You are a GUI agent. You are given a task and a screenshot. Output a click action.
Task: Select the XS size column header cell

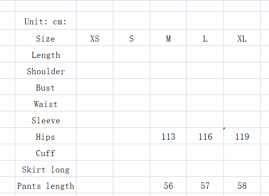95,39
